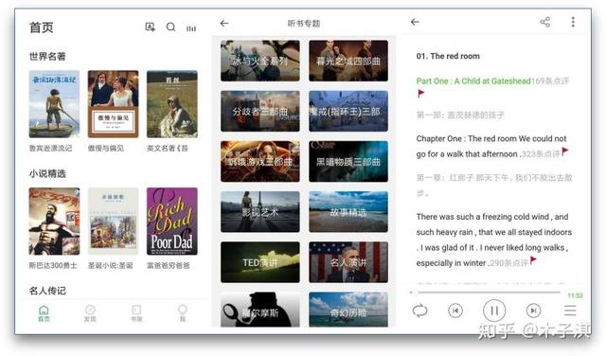The image size is (606, 356).
Task: Skip to the next audio track
Action: (x=533, y=311)
